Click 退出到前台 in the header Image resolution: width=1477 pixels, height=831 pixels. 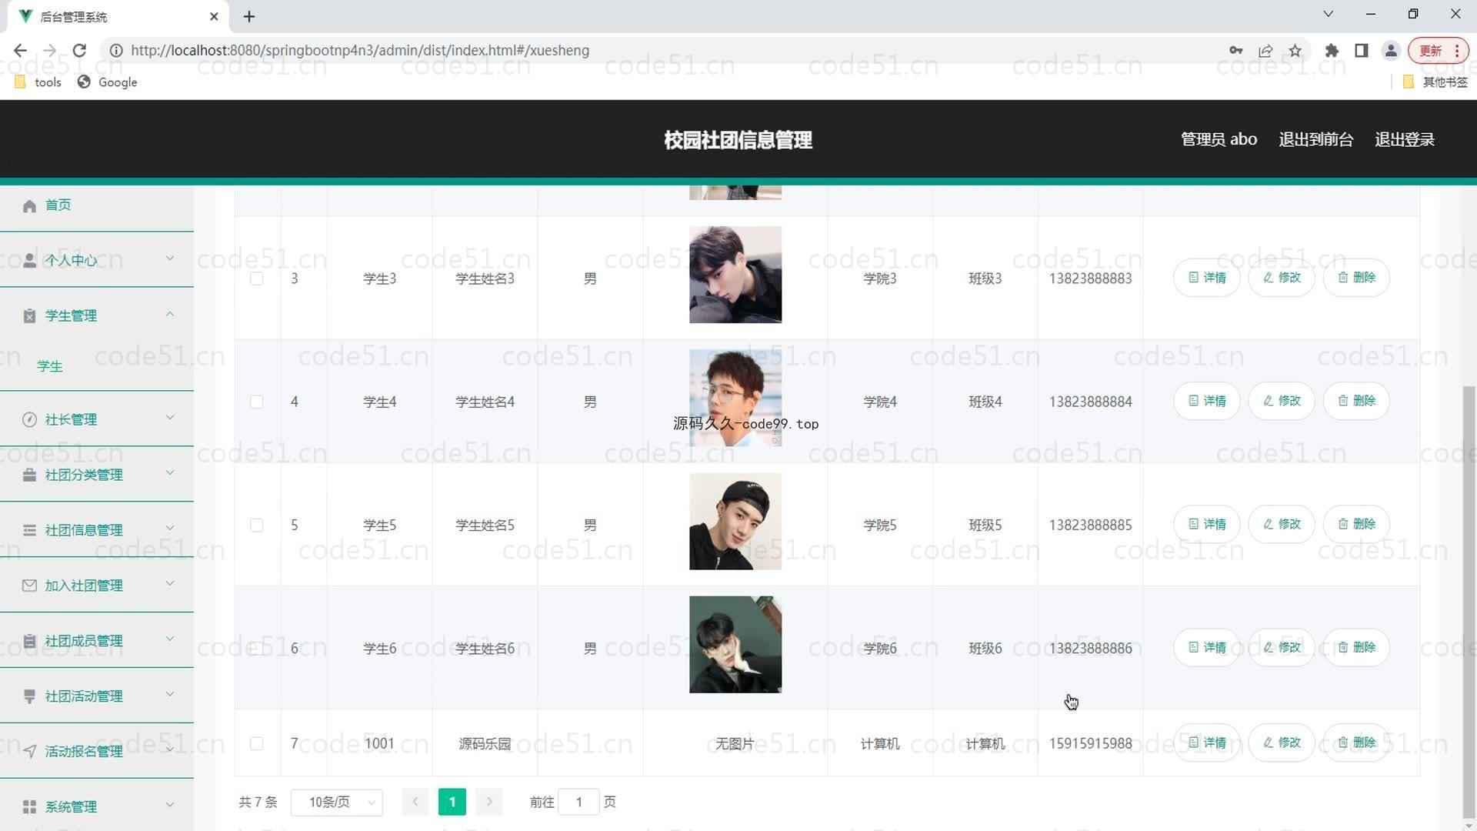(x=1315, y=140)
